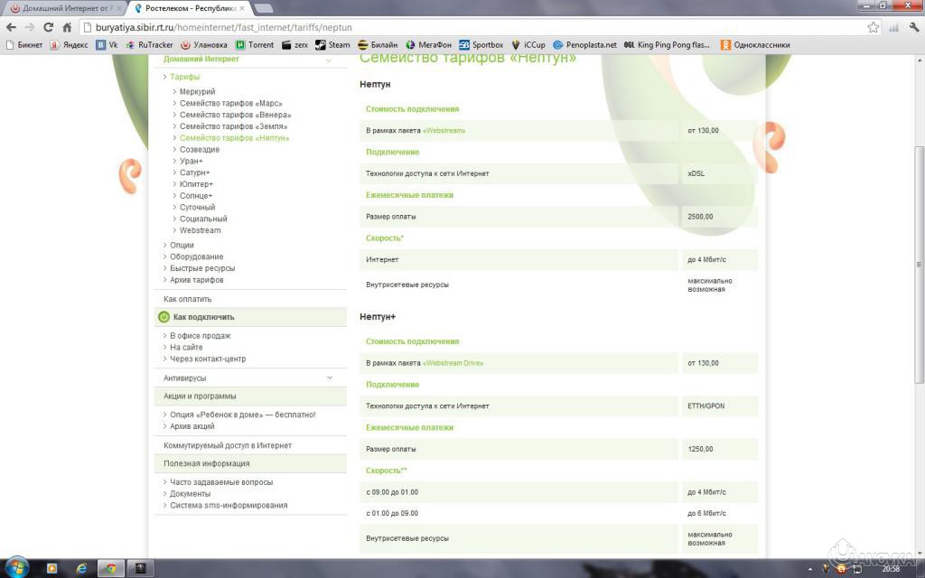Switch to the Домашний Интернет browser tab

(63, 9)
